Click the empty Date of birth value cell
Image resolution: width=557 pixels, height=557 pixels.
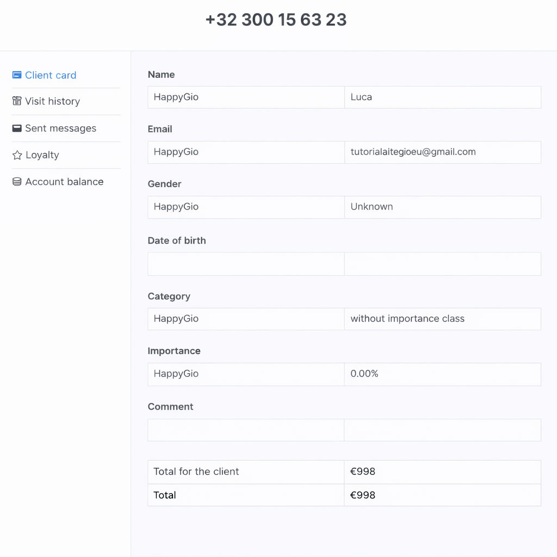(442, 264)
